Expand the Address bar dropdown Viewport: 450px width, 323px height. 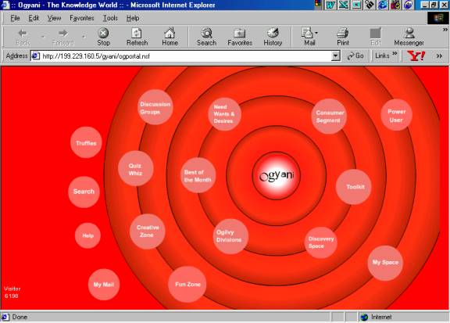tap(335, 56)
